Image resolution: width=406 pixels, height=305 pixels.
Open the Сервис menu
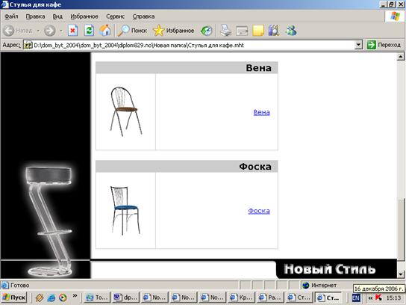point(115,16)
